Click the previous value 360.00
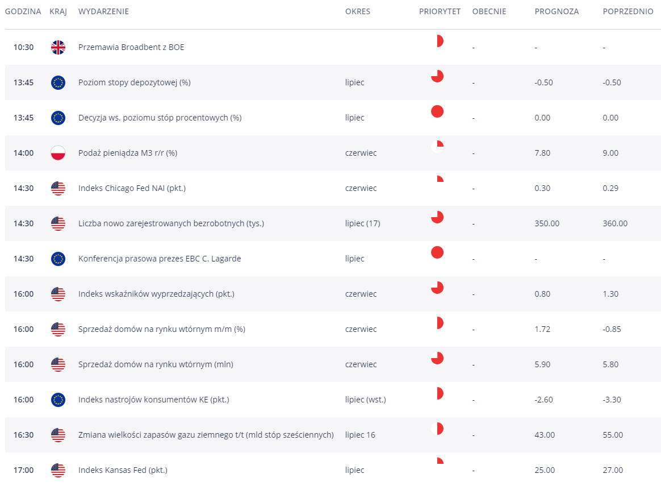The image size is (661, 486). 615,223
